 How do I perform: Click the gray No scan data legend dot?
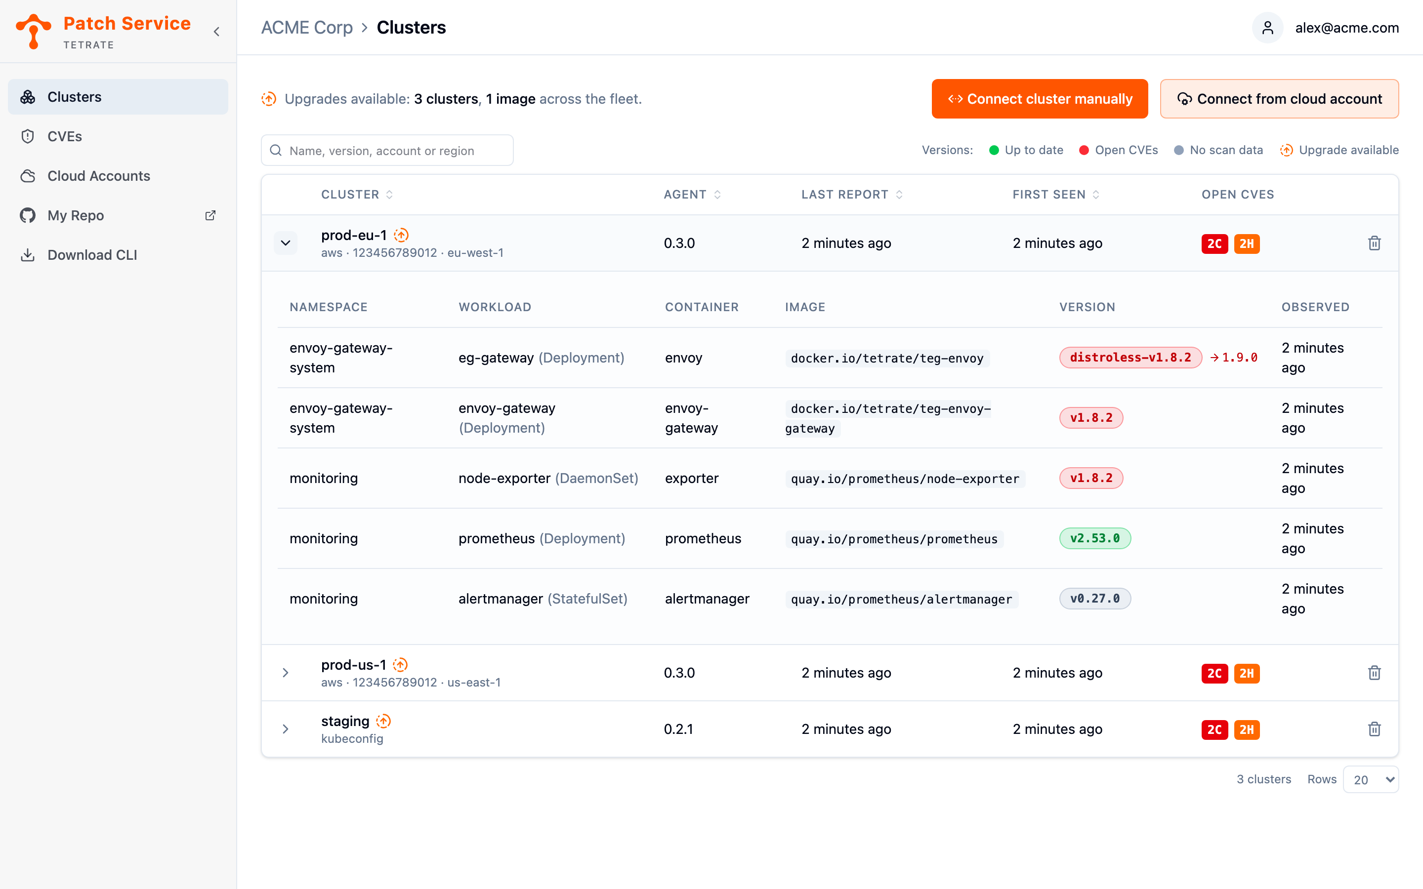tap(1178, 151)
